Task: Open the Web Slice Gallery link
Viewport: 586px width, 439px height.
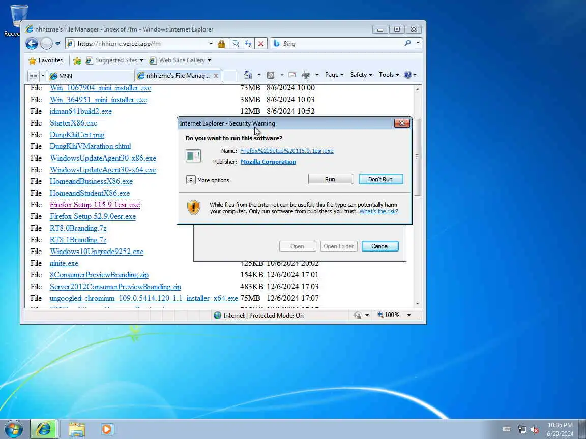Action: (180, 60)
